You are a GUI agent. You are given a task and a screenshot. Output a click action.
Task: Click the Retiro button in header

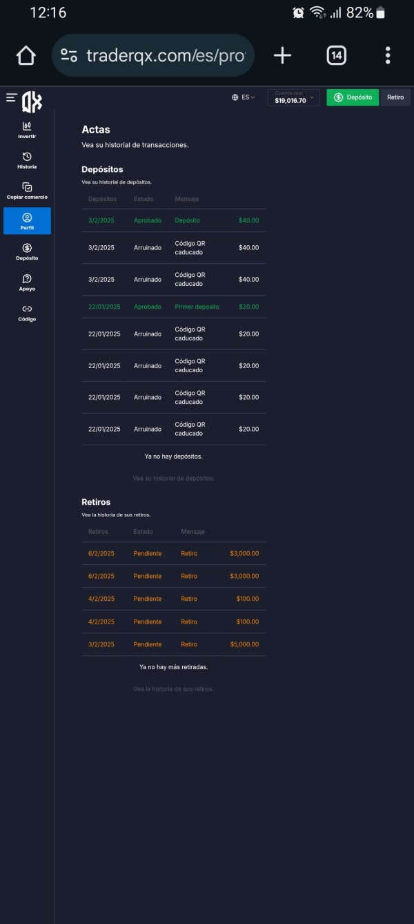pyautogui.click(x=395, y=97)
